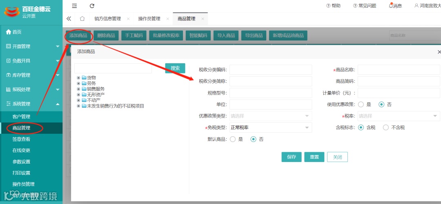Expand 开票管理 sidebar menu
Image resolution: width=441 pixels, height=204 pixels.
coord(31,47)
